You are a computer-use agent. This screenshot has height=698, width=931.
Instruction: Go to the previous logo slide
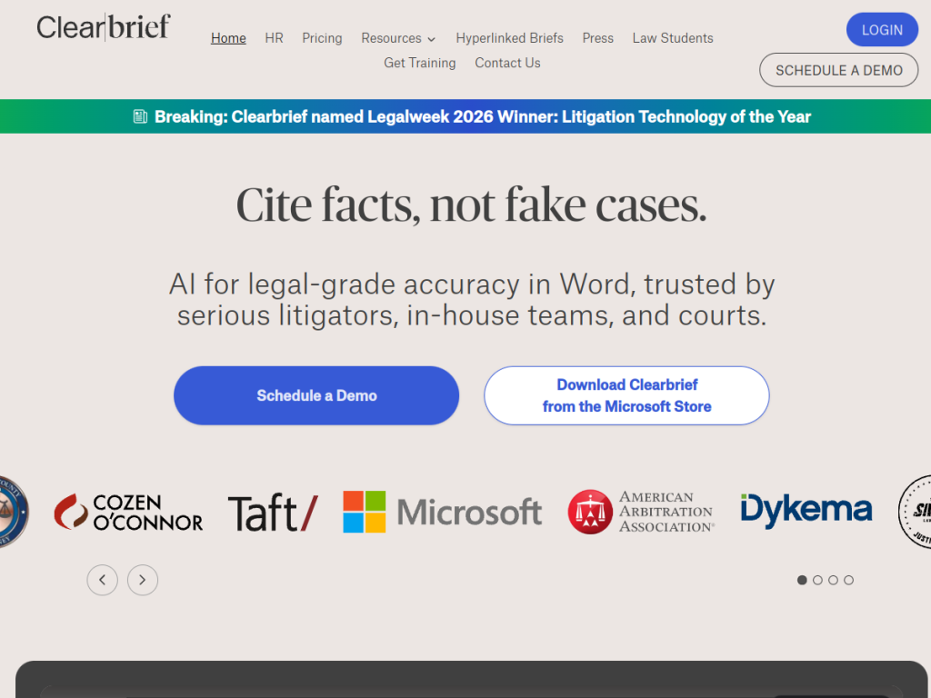pyautogui.click(x=102, y=580)
